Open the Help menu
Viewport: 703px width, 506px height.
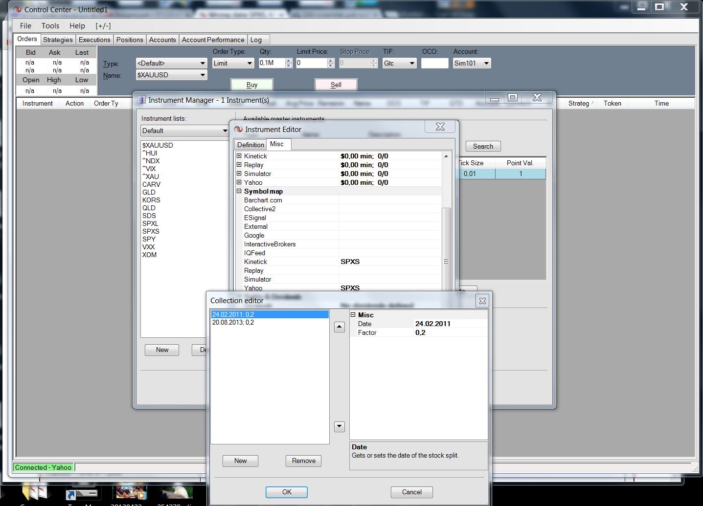77,26
